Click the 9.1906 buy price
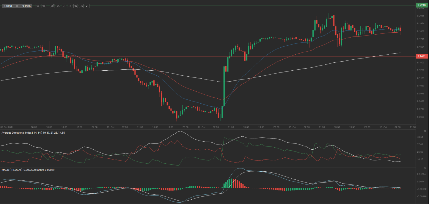This screenshot has width=429, height=204. click(x=26, y=6)
